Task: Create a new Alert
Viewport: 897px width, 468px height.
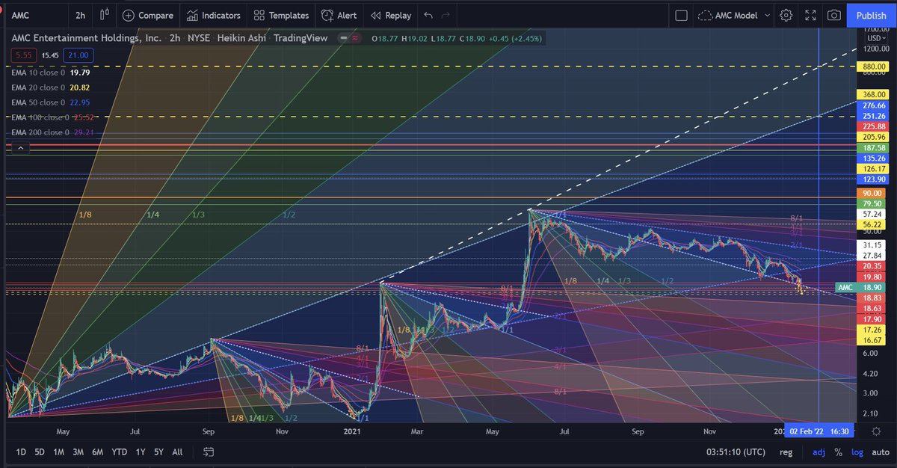Action: click(339, 15)
